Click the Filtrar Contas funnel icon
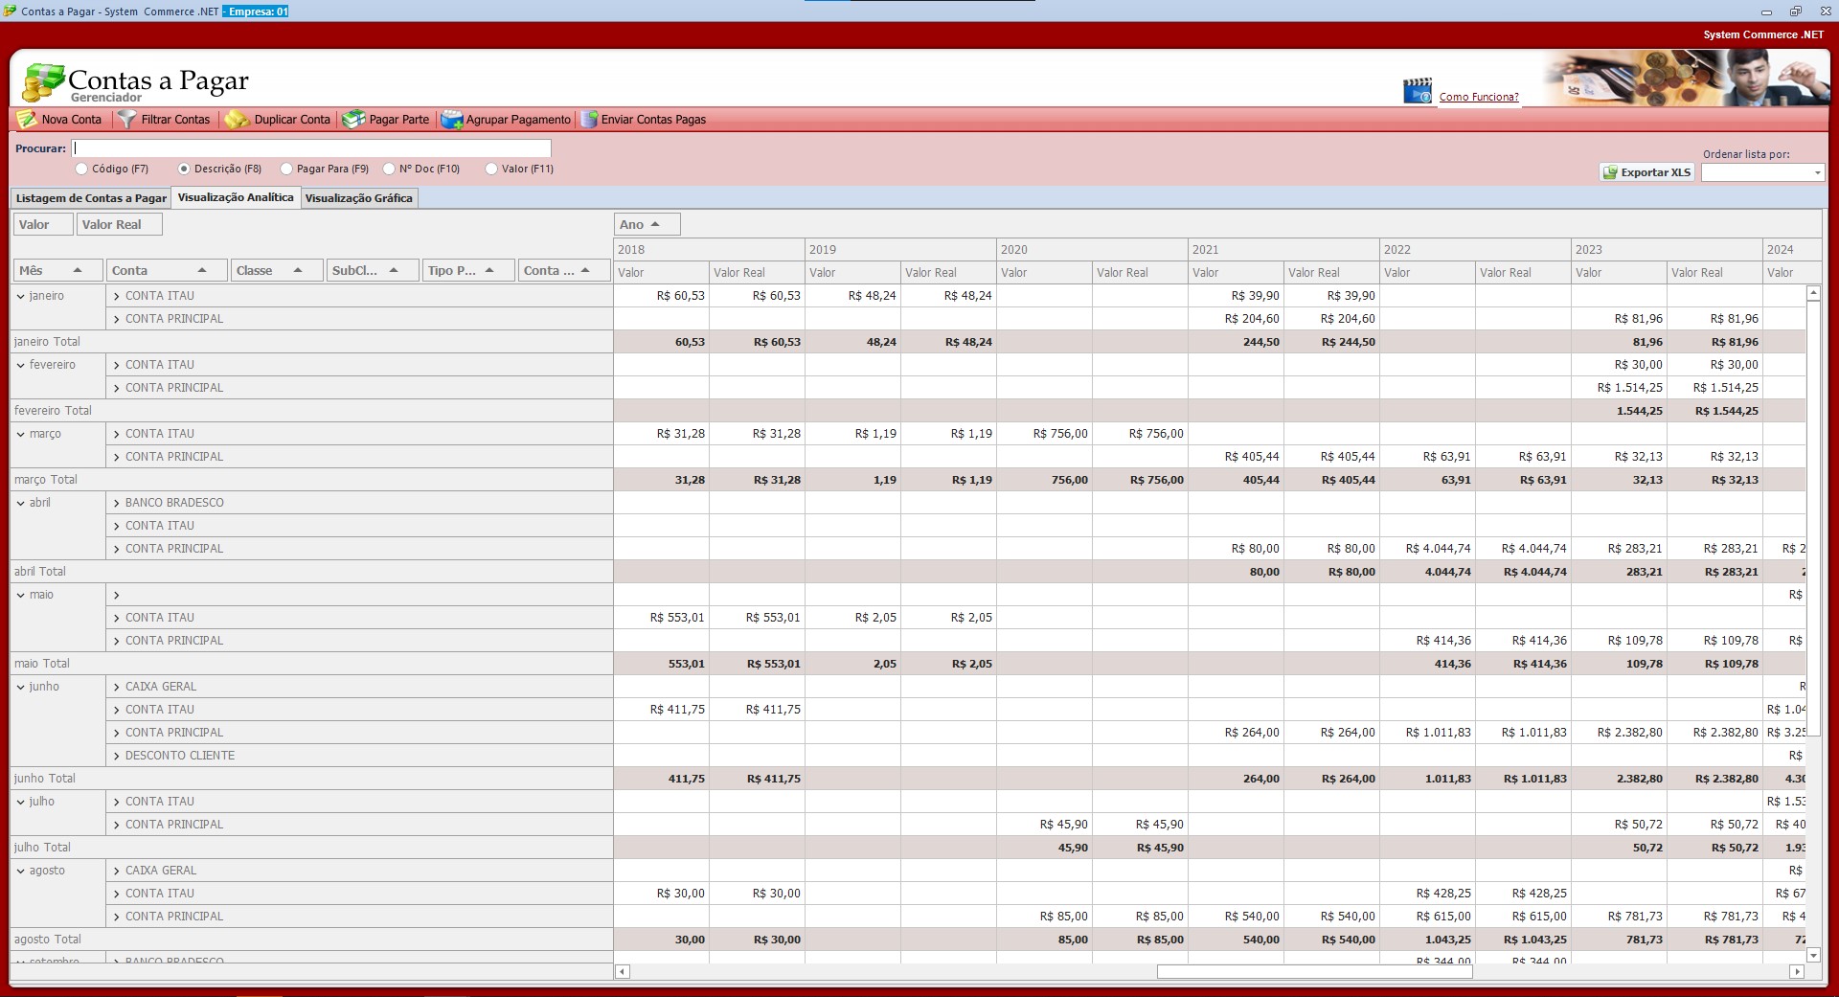This screenshot has width=1839, height=997. (127, 120)
